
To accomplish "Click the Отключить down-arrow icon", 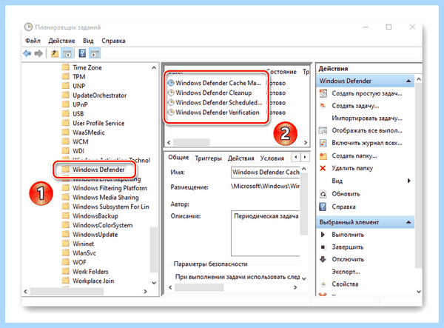I will (x=323, y=259).
